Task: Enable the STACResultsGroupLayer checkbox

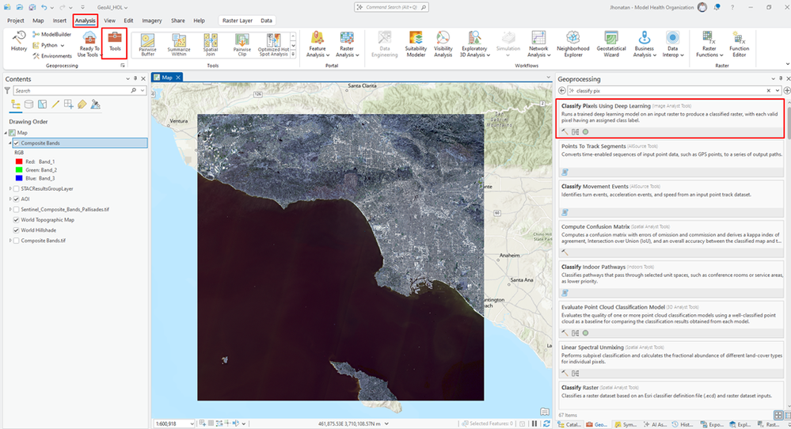Action: point(16,189)
